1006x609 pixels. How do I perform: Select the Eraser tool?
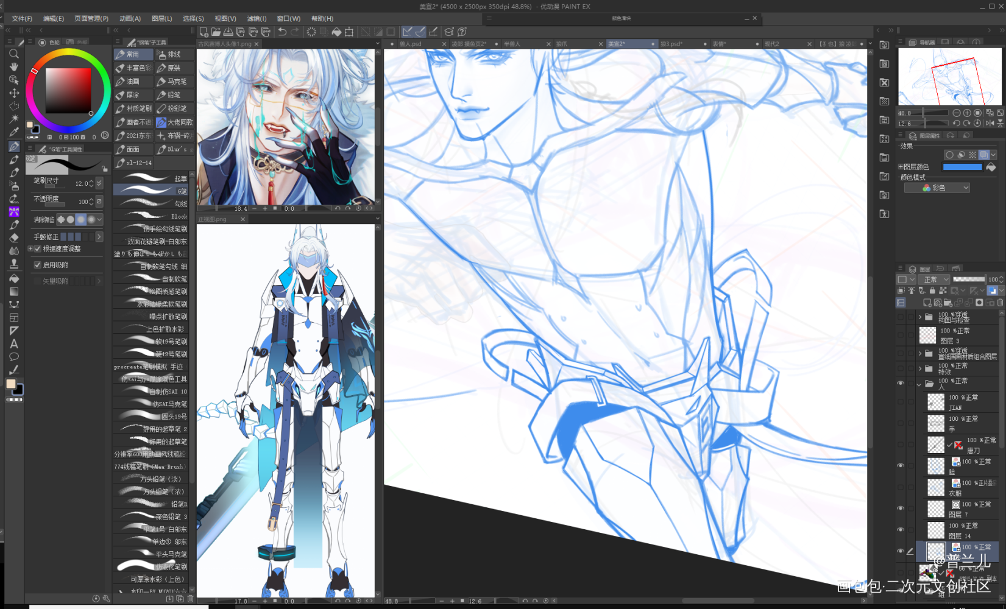(13, 238)
